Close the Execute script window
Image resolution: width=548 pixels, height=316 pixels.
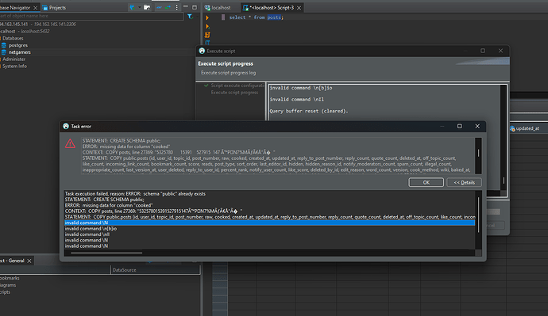[x=500, y=51]
